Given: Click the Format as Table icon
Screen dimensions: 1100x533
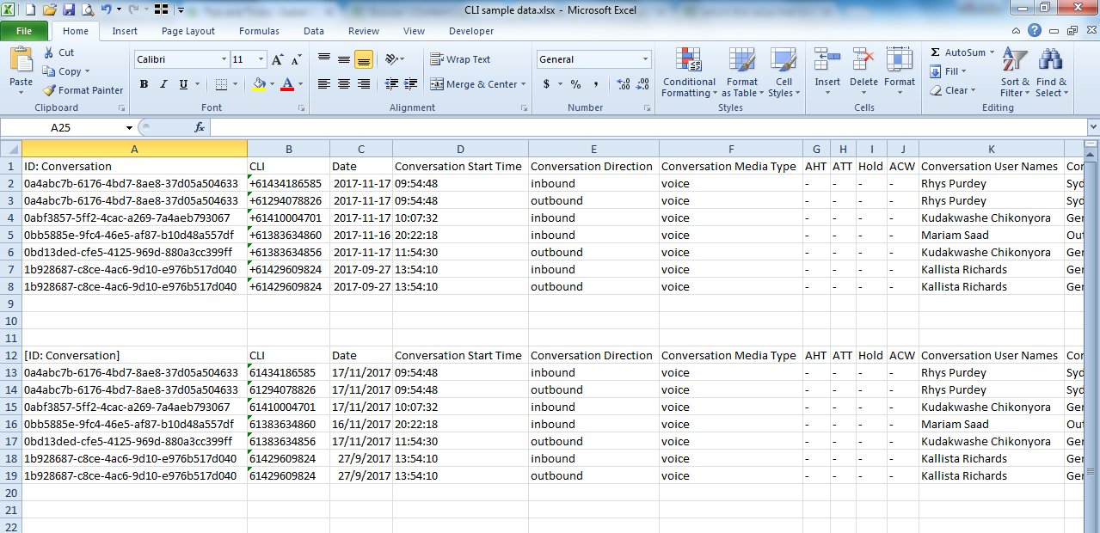Looking at the screenshot, I should coord(741,60).
